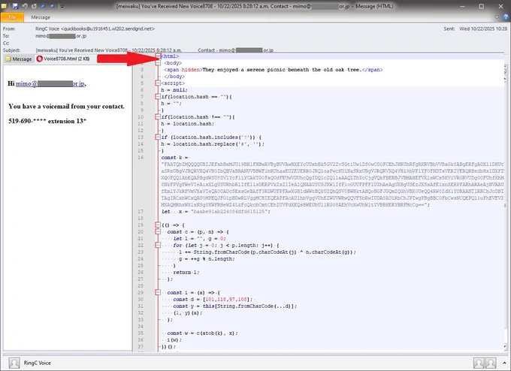Open Customize Quick Access Toolbar dropdown
The image size is (511, 371).
pos(62,6)
